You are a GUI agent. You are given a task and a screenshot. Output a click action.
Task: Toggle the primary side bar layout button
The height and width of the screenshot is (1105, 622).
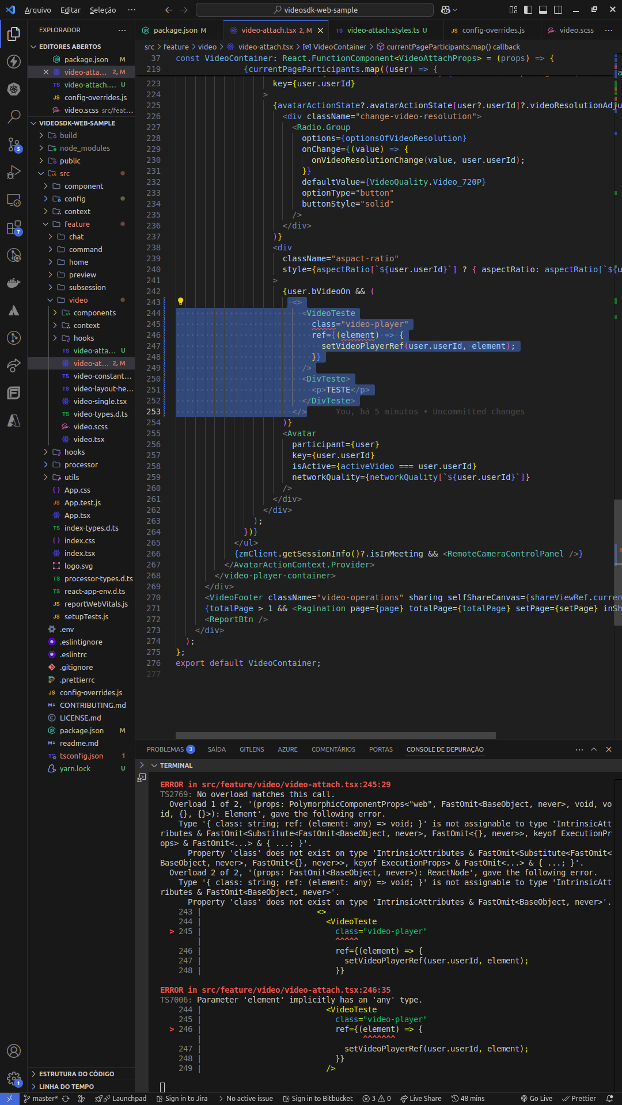click(x=528, y=10)
